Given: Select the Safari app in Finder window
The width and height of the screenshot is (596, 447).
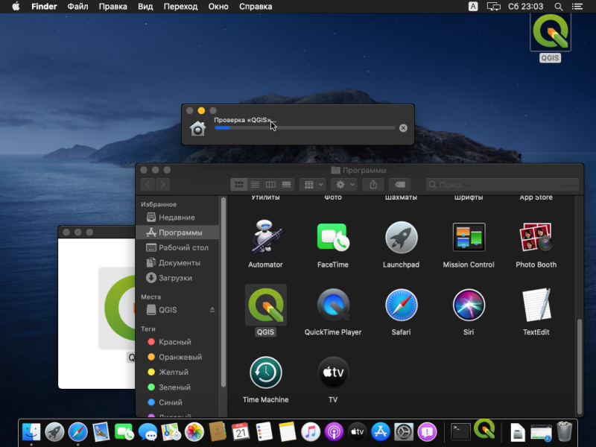Looking at the screenshot, I should (x=401, y=305).
